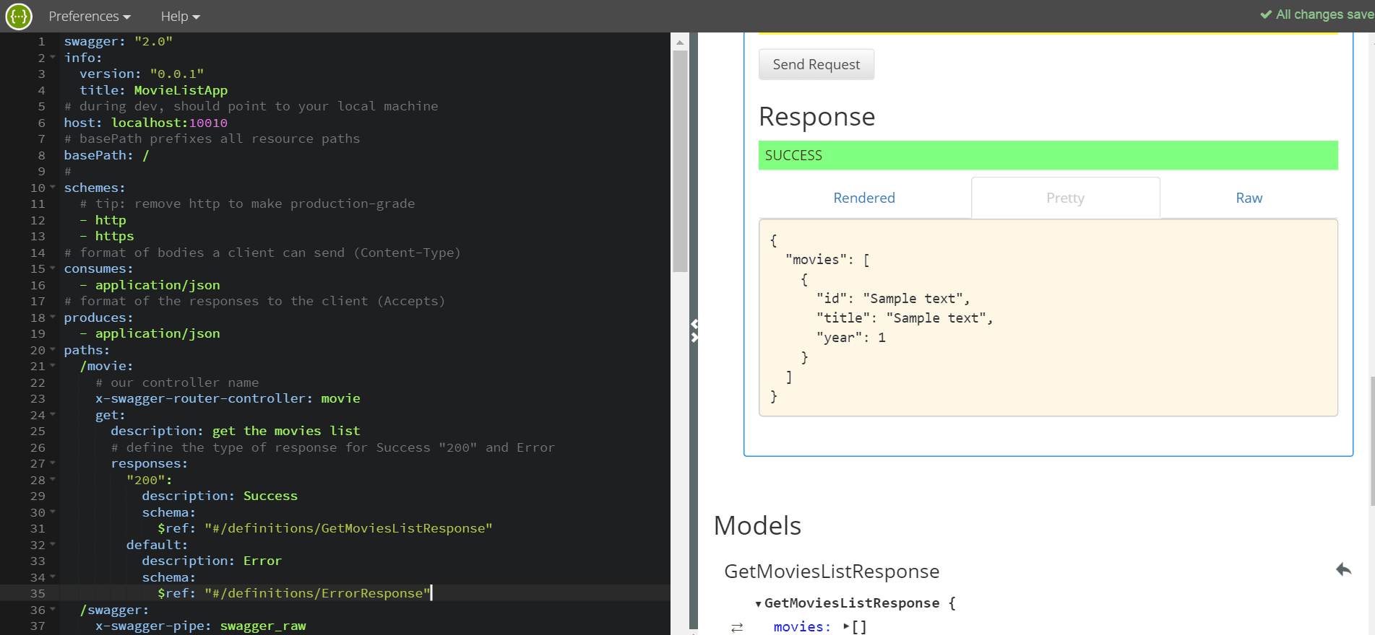The image size is (1375, 635).
Task: Fold the responses block at line 27
Action: click(53, 463)
